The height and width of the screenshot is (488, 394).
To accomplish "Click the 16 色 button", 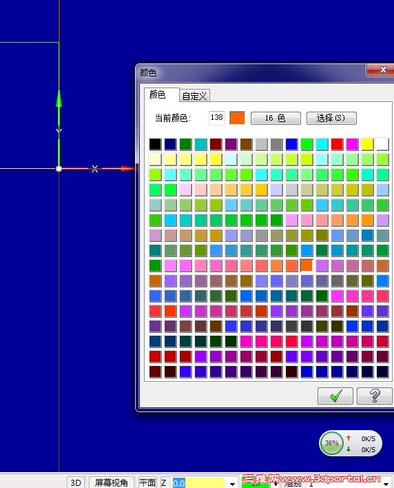I will [x=276, y=119].
